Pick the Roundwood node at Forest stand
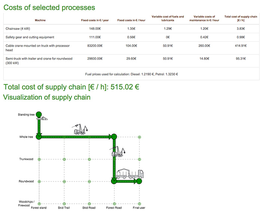 tap(39, 181)
